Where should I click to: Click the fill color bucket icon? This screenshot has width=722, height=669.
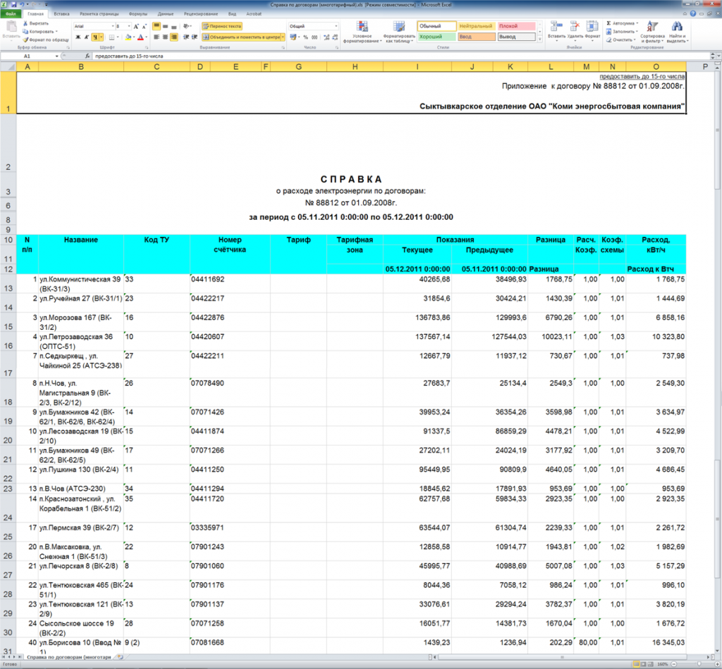[128, 37]
